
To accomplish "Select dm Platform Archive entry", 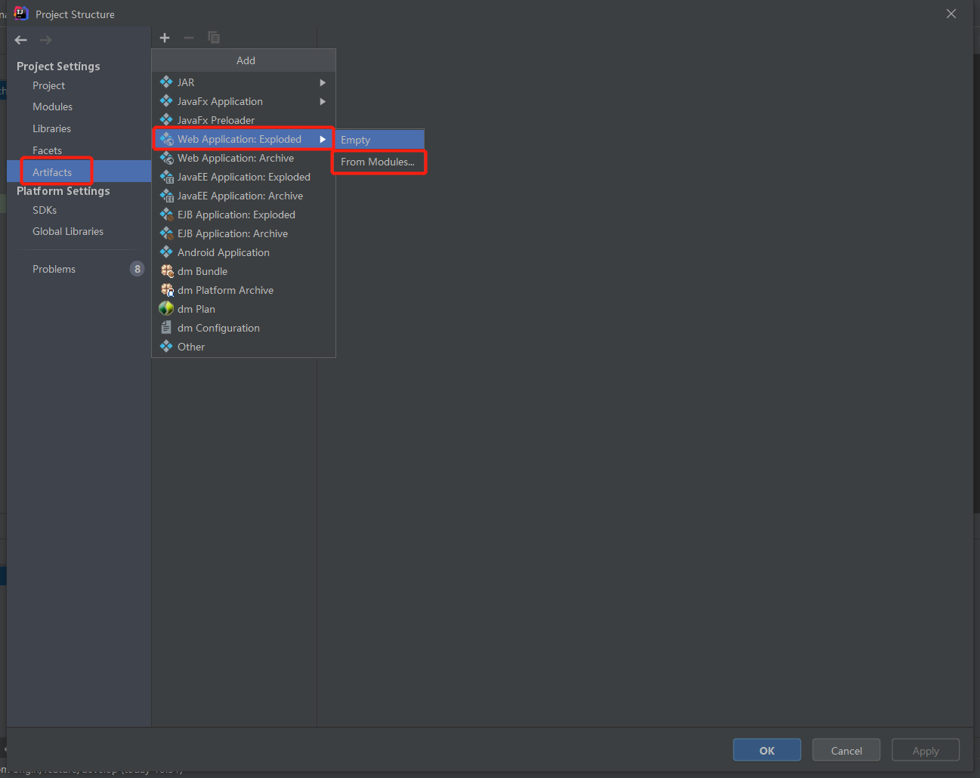I will click(x=243, y=290).
